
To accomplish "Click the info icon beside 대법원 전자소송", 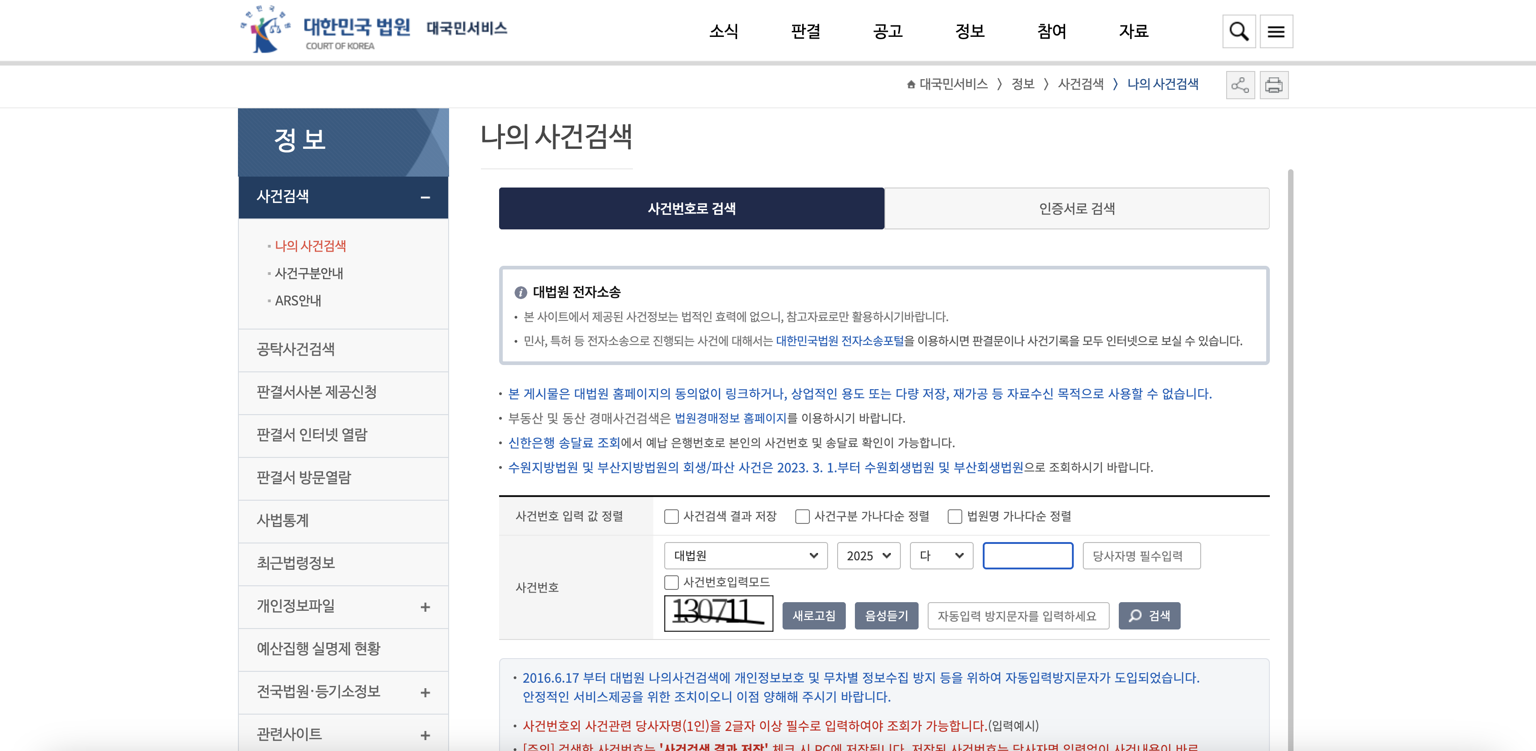I will [520, 292].
